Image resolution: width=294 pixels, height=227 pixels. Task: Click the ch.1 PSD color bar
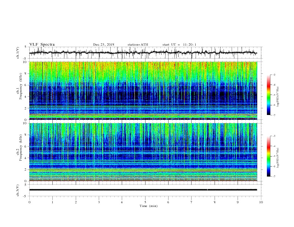coord(268,95)
